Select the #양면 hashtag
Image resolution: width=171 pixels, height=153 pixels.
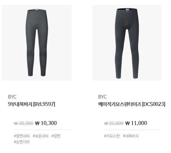pyautogui.click(x=56, y=136)
